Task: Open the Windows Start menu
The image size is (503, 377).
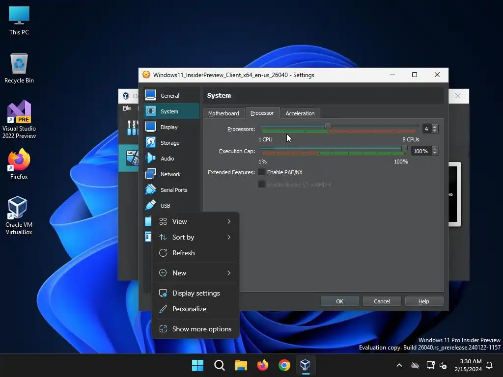Action: point(197,365)
